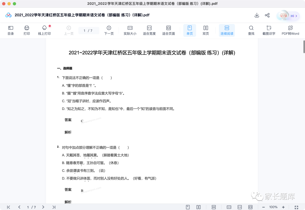Set view to 实际大小 actual size
The width and height of the screenshot is (305, 210).
(x=130, y=30)
